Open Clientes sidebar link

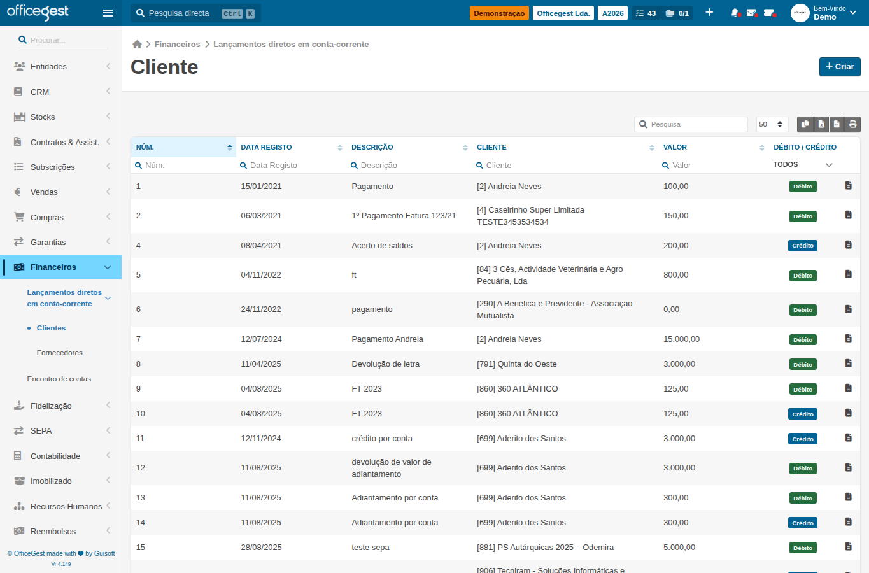coord(51,328)
